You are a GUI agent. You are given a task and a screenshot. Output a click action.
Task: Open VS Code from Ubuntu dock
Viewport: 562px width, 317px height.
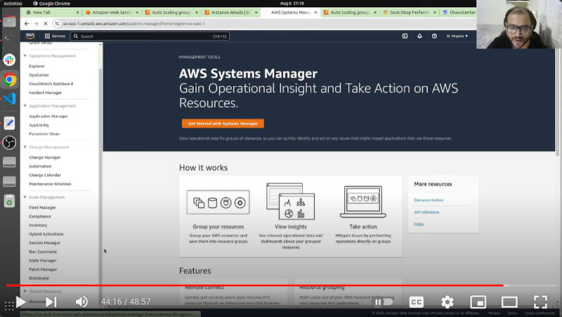(9, 98)
